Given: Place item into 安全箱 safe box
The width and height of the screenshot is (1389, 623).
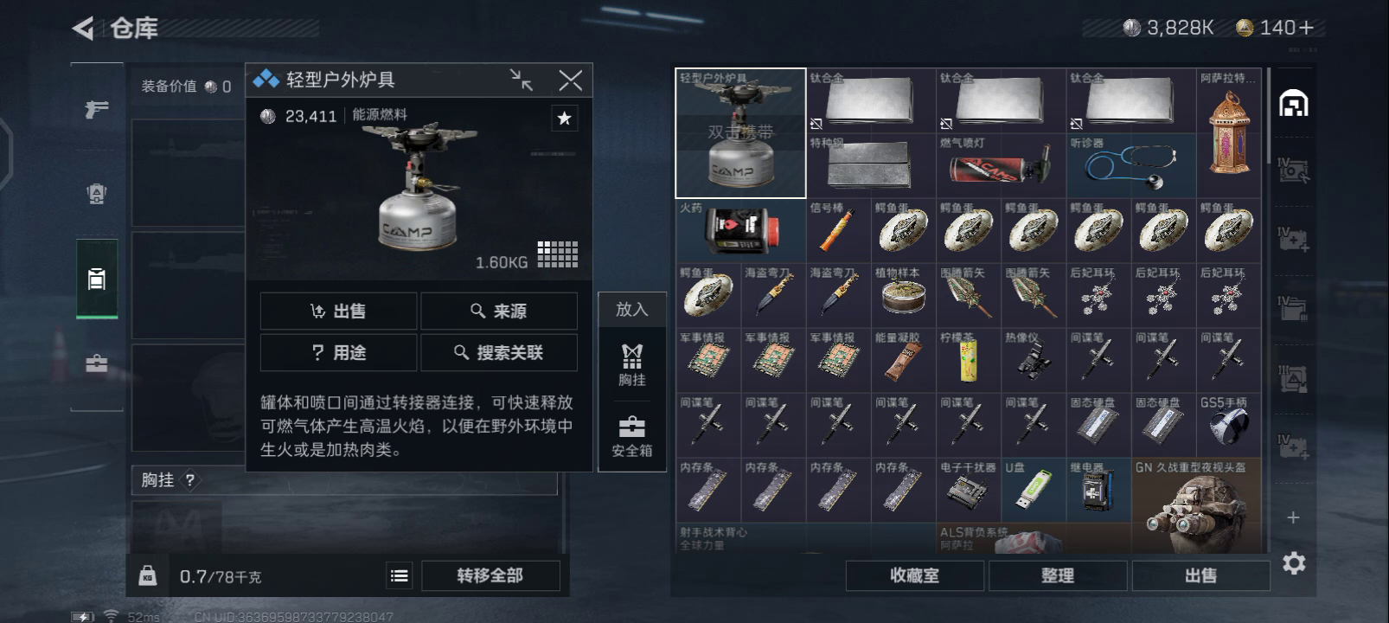Looking at the screenshot, I should point(632,435).
